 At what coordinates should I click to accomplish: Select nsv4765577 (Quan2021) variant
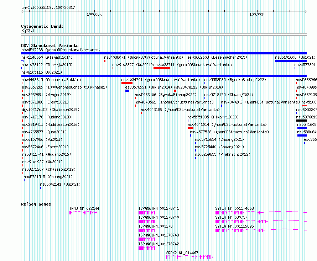click(44, 132)
